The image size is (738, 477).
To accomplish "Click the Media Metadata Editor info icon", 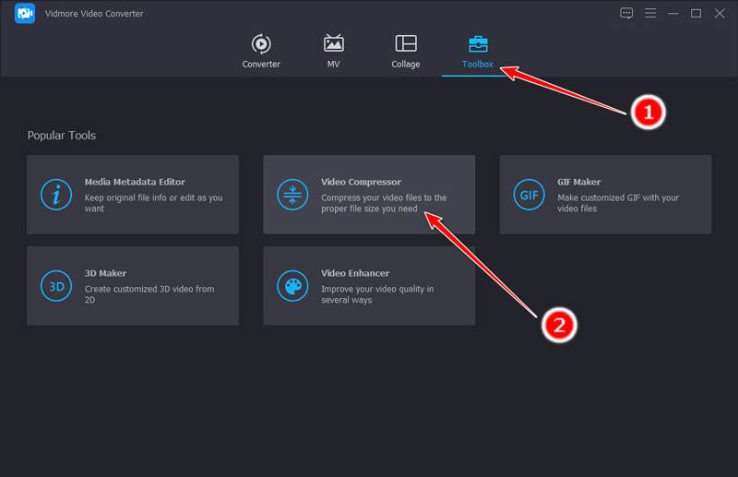I will 56,195.
